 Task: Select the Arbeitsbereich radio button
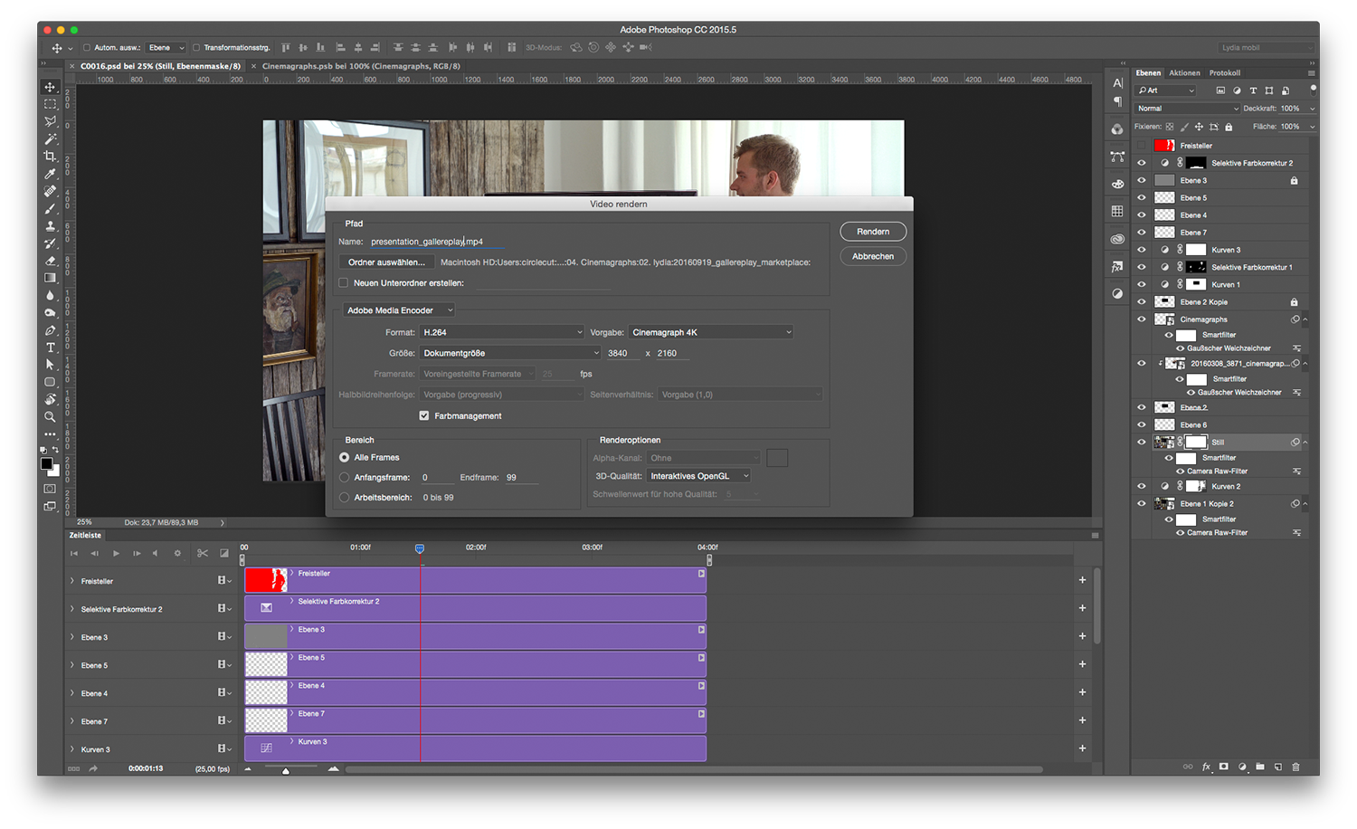coord(345,498)
